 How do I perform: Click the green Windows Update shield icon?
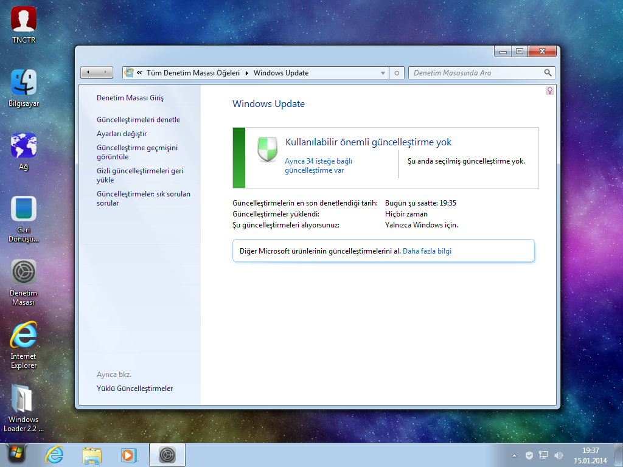coord(266,150)
